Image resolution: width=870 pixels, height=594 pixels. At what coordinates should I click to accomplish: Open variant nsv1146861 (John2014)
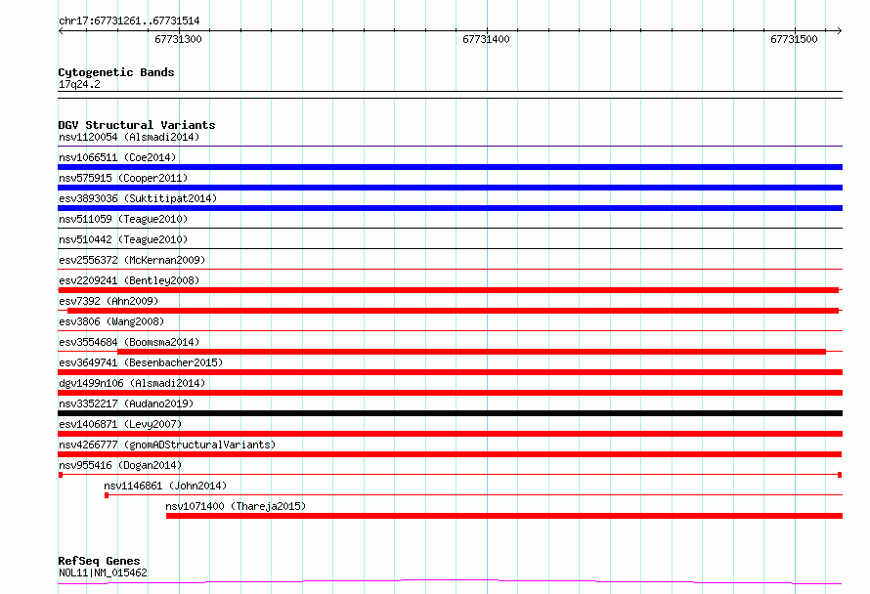coord(165,486)
